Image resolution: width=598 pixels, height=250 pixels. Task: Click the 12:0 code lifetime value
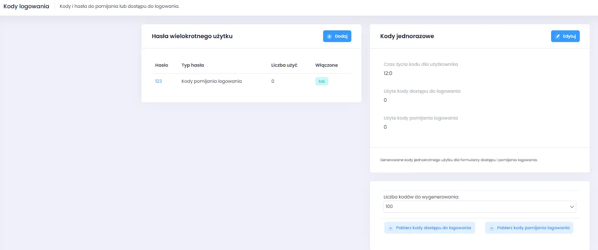click(x=388, y=73)
